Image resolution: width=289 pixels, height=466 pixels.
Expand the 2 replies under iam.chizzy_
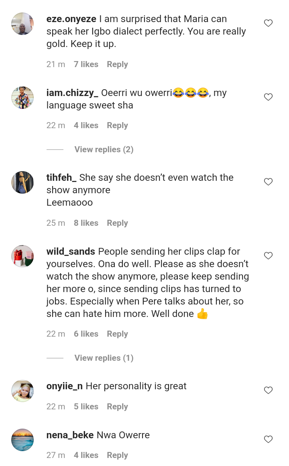pyautogui.click(x=104, y=149)
